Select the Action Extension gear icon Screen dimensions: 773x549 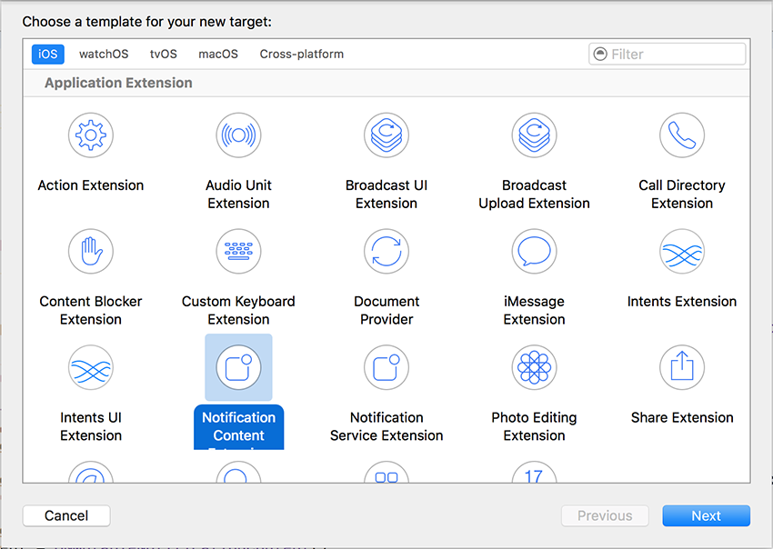click(x=91, y=135)
